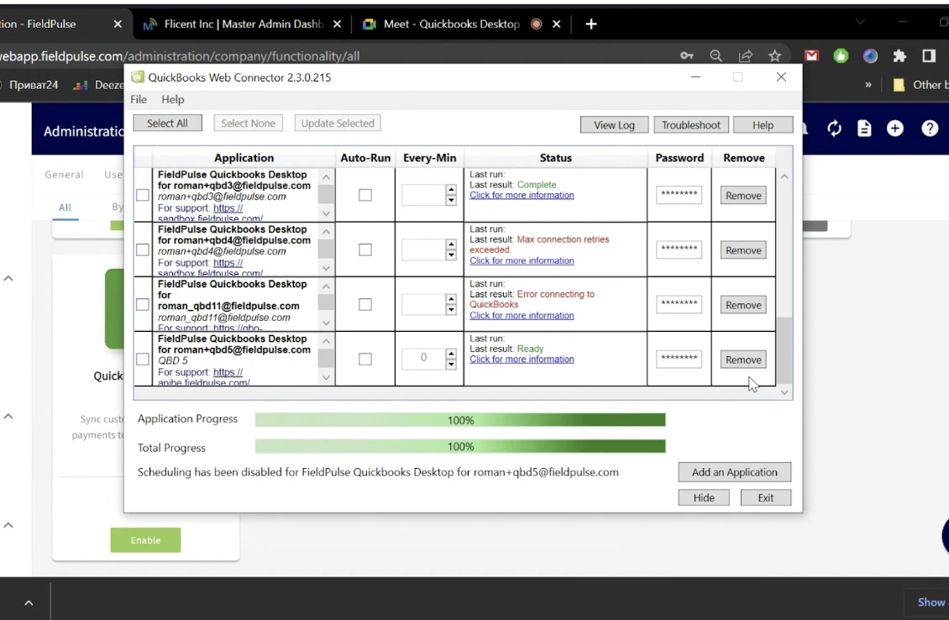Exit the QuickBooks Web Connector
The image size is (949, 620).
tap(766, 497)
